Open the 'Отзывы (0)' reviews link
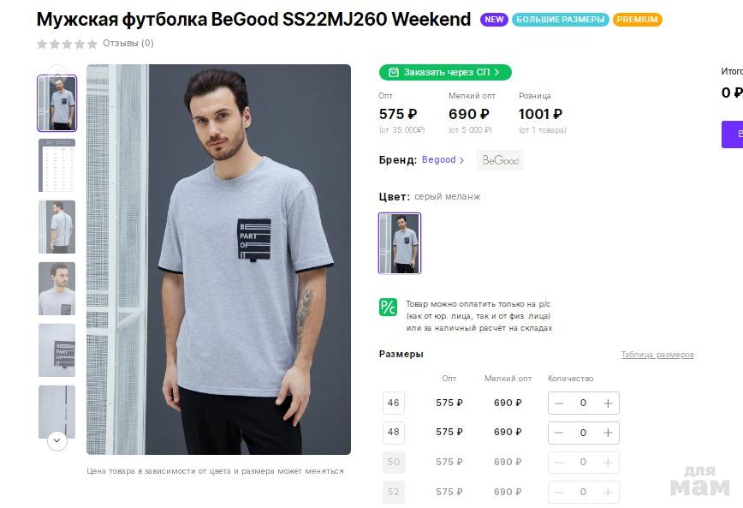This screenshot has width=743, height=508. point(128,43)
